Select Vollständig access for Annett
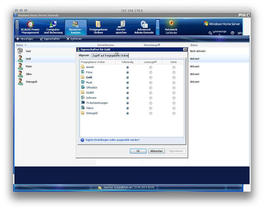The image size is (264, 210). 128,67
